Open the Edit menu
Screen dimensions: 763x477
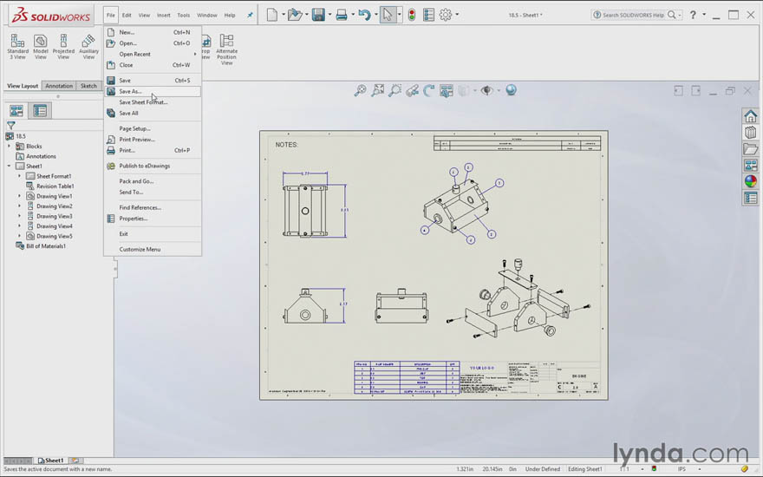coord(127,15)
